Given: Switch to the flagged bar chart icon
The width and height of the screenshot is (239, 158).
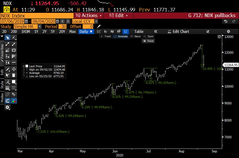Looking at the screenshot, I should pos(119,32).
